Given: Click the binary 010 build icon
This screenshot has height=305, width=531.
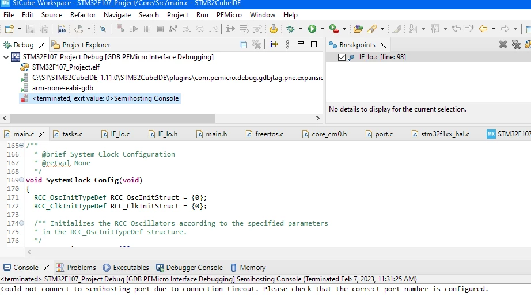Looking at the screenshot, I should 62,29.
